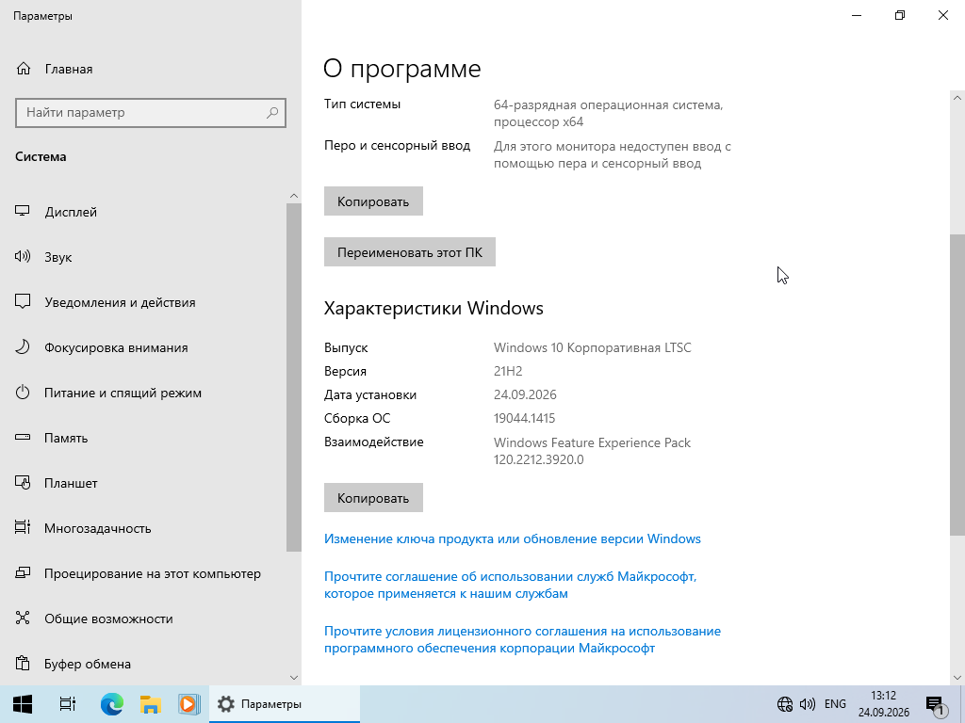Click the Характеристики Windows heading
Image resolution: width=965 pixels, height=723 pixels.
point(433,308)
